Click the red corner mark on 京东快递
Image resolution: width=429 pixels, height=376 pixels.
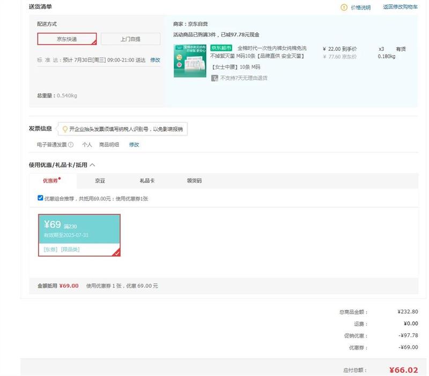[94, 42]
